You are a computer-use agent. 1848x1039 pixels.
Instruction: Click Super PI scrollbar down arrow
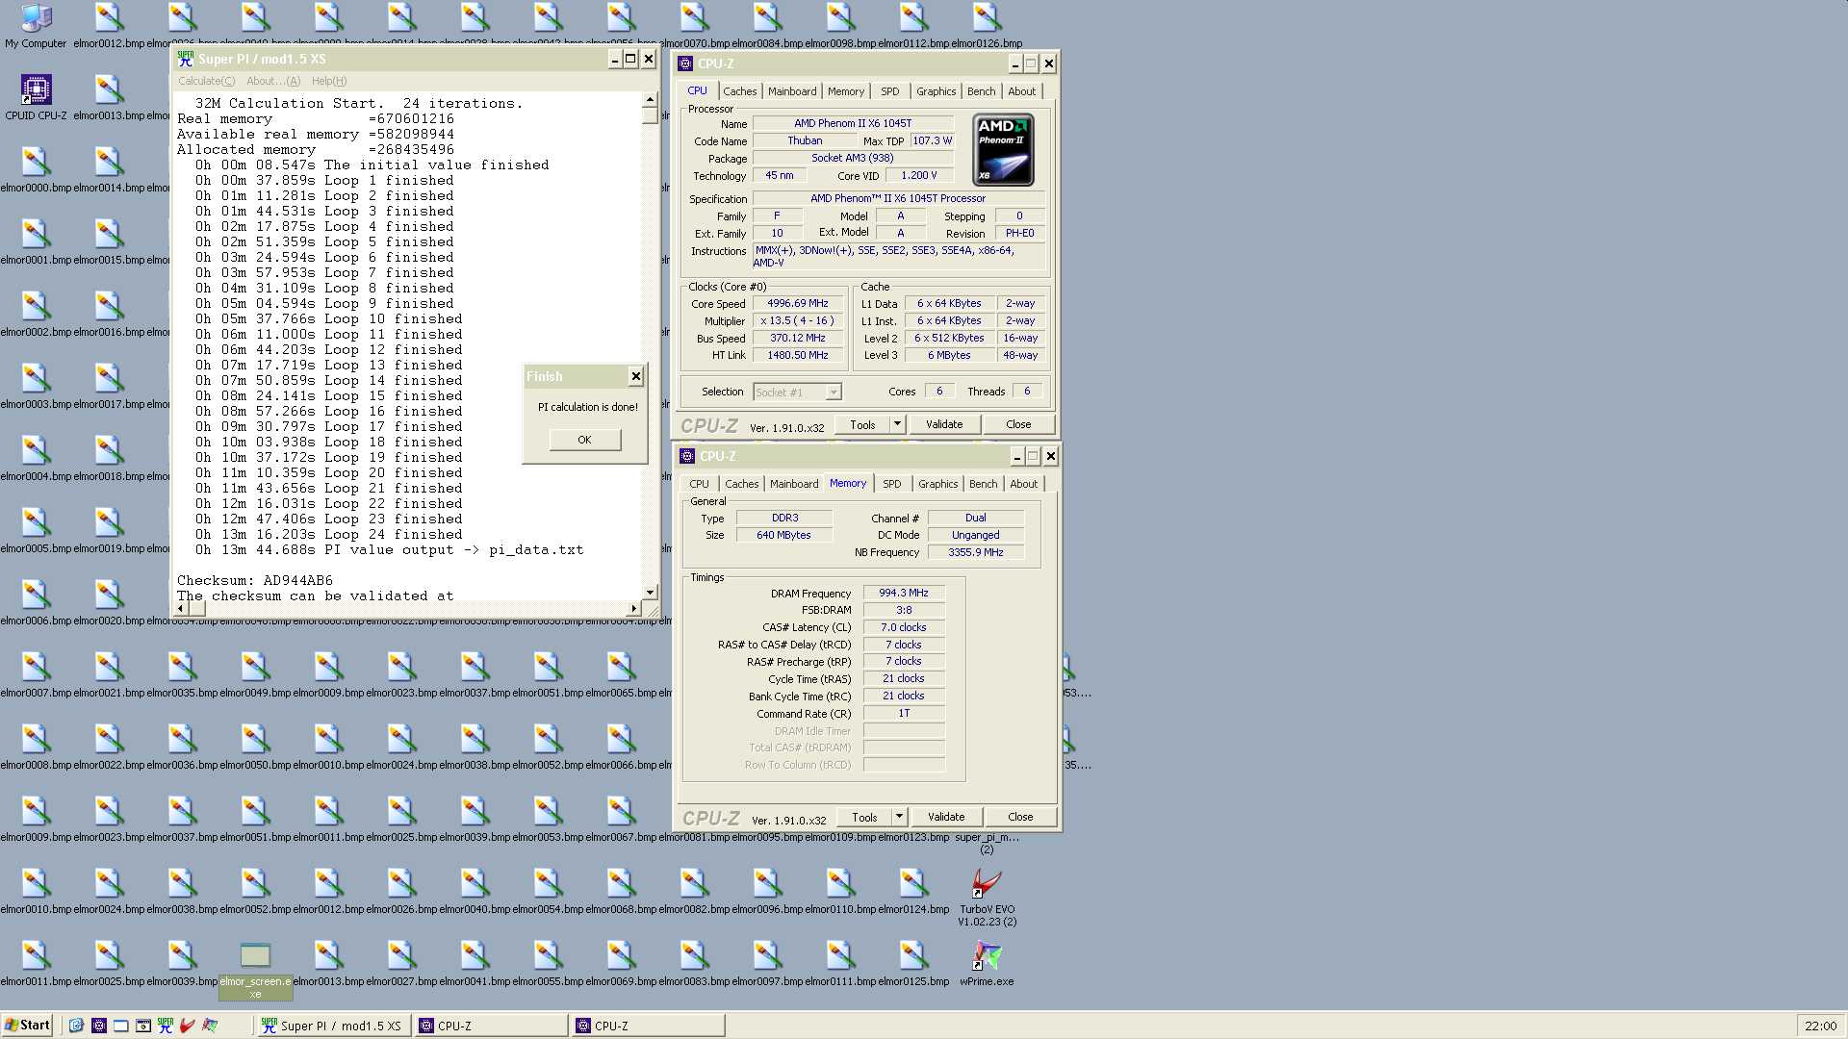[x=650, y=593]
